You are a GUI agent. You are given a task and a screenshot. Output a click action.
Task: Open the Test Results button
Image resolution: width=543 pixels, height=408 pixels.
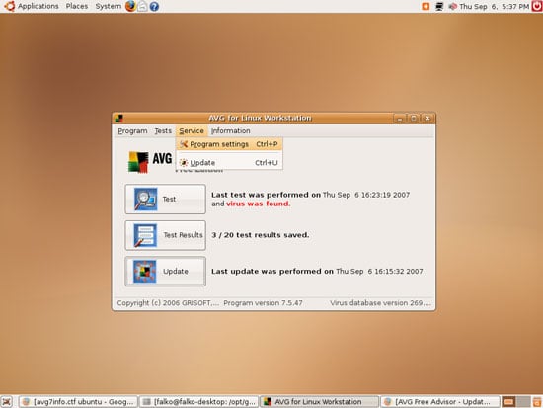point(165,235)
